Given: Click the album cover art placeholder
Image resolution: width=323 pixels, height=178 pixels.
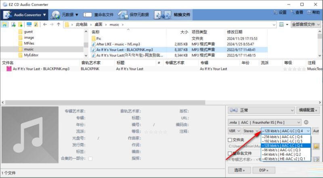Looking at the screenshot, I should (x=30, y=135).
